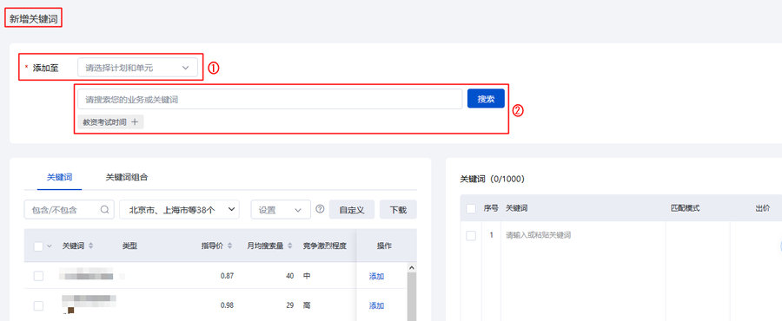
Task: Focus the 请搜索您的业务或关键词 input field
Action: click(270, 99)
